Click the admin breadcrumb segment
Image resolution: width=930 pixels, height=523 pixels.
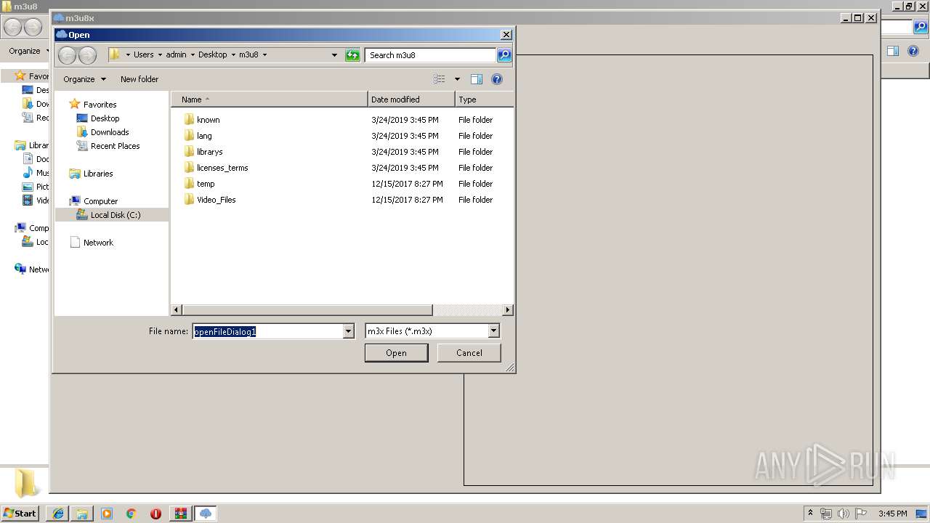click(176, 55)
